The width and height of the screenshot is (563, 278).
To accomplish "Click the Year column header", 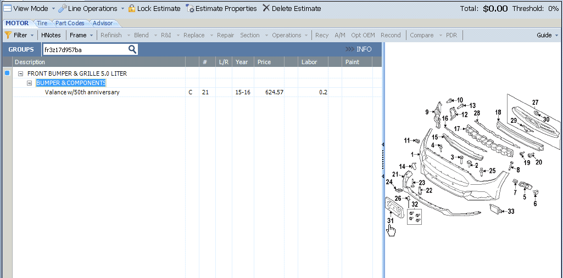I will point(243,62).
